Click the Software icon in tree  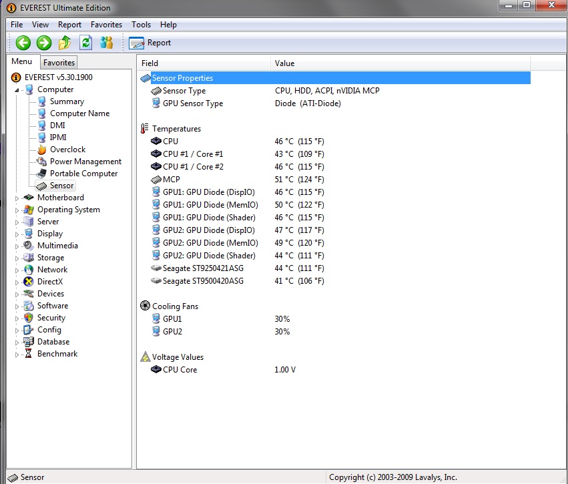29,306
